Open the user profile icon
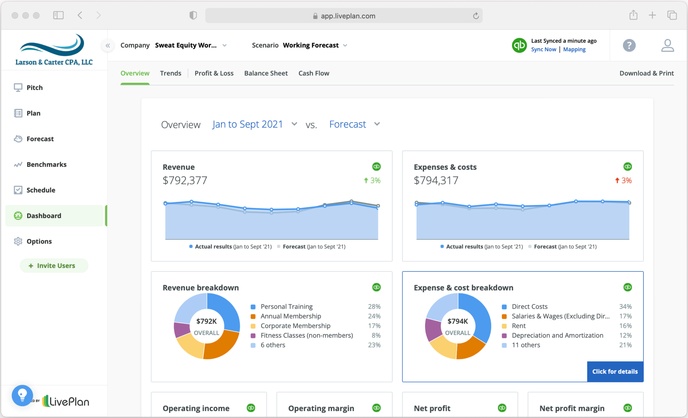This screenshot has width=688, height=418. [x=667, y=45]
